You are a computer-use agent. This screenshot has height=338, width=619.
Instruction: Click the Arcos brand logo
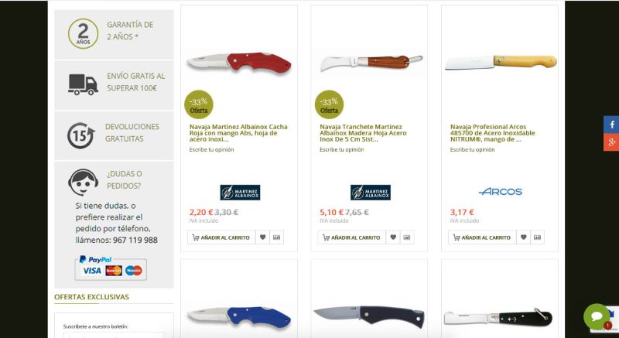(500, 192)
